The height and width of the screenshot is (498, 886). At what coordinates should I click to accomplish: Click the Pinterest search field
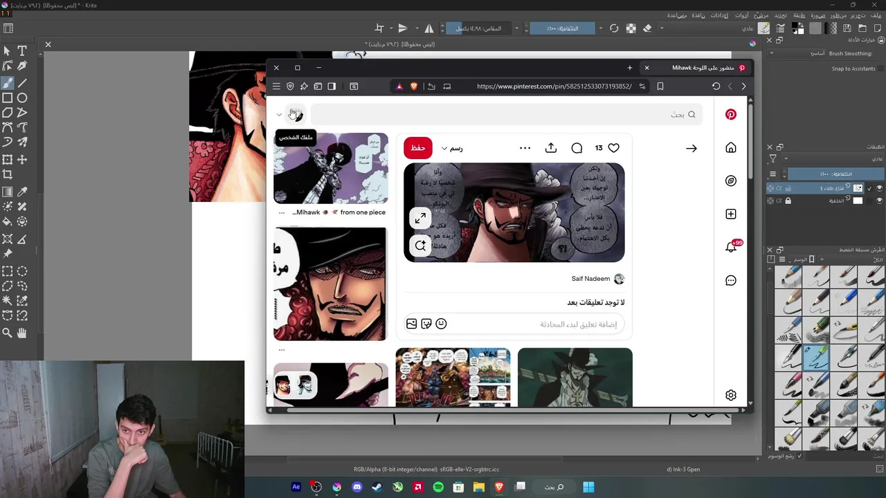point(507,114)
